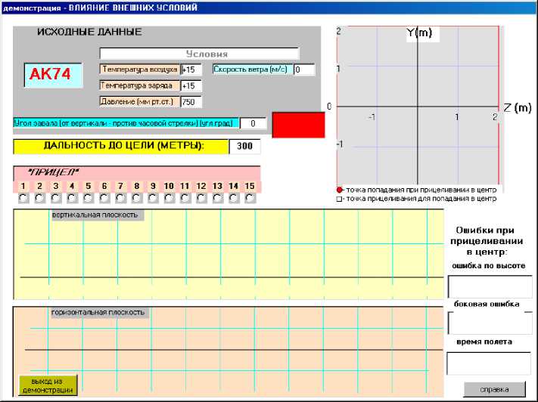This screenshot has width=538, height=402.
Task: Click the lateral error output field
Action: click(x=489, y=323)
